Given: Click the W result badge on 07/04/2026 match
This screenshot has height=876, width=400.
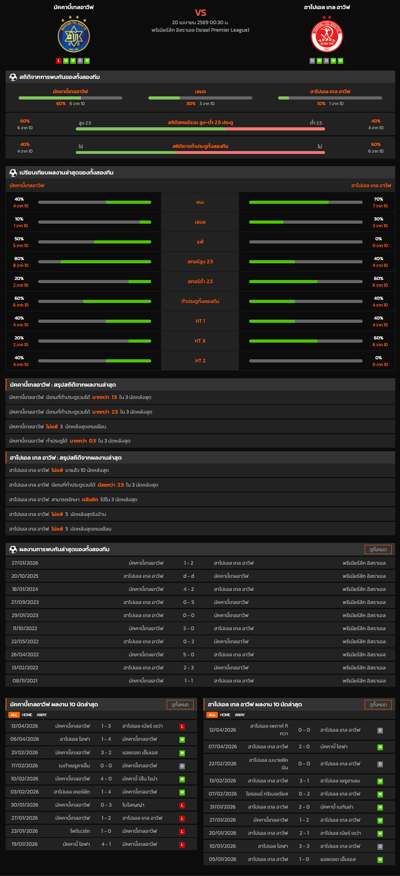Looking at the screenshot, I should pos(380,747).
